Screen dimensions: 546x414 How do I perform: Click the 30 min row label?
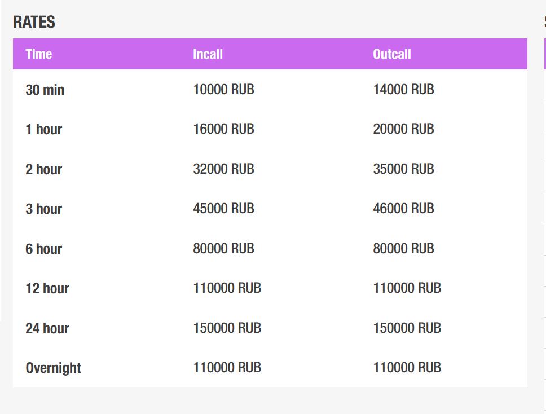45,90
